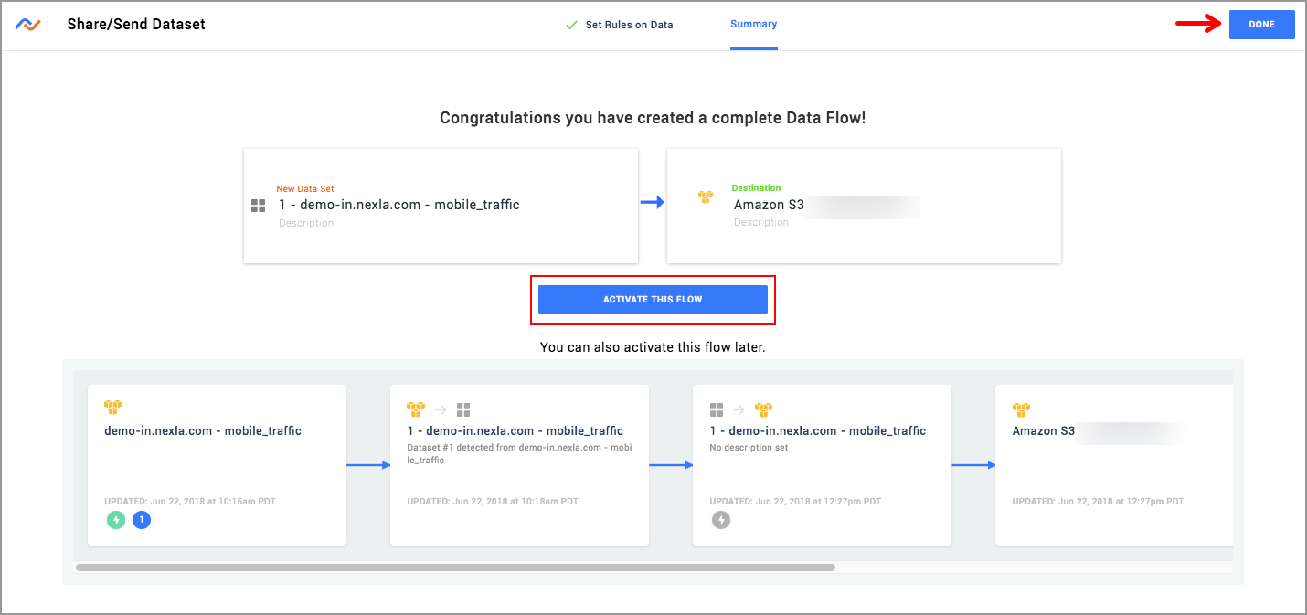Click blue badge numbered 1 on source card
Screen dimensions: 1307x615
[x=142, y=520]
